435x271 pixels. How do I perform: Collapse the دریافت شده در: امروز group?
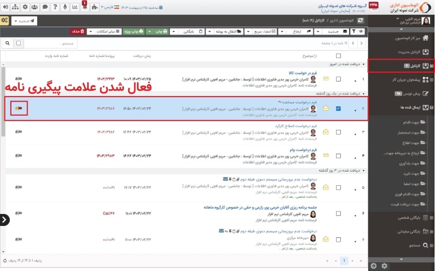coord(363,64)
